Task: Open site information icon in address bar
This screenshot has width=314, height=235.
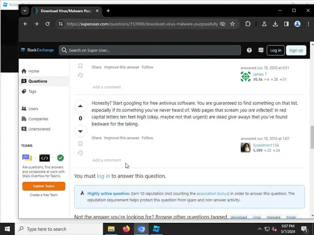Action: coord(61,24)
